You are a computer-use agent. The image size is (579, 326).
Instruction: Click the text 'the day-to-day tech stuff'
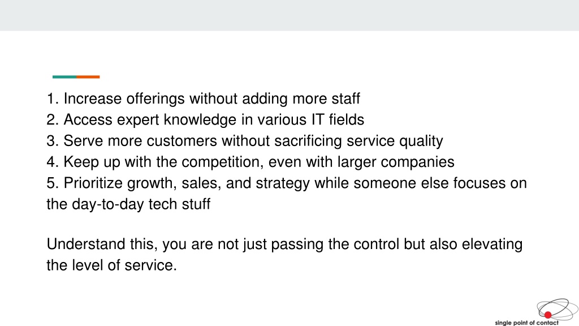click(x=128, y=204)
